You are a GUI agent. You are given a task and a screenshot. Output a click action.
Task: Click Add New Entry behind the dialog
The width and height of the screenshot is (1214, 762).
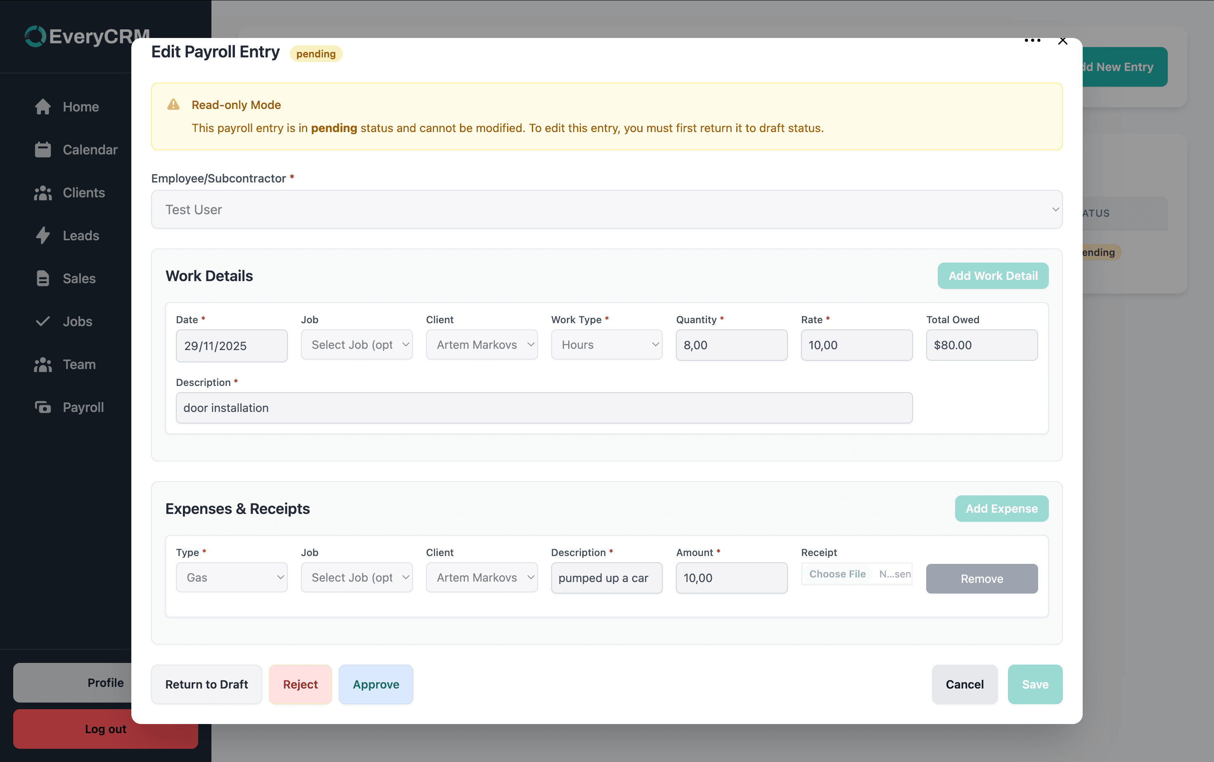click(x=1124, y=66)
